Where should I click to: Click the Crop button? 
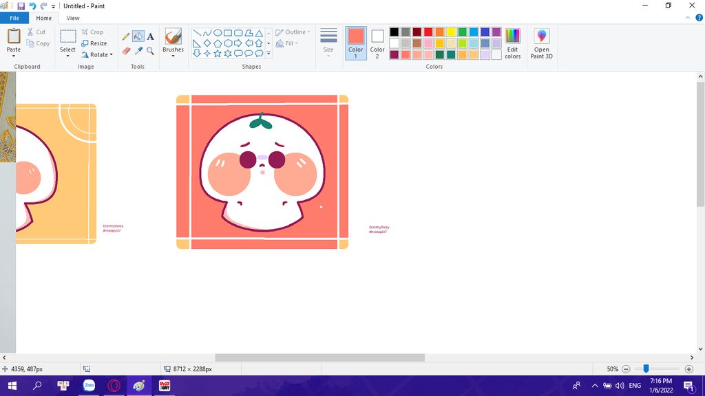[x=93, y=32]
